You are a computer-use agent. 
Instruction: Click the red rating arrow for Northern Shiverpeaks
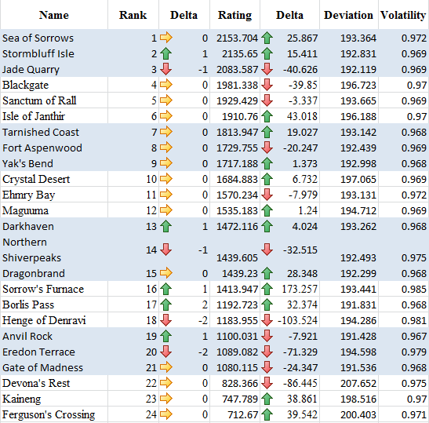[x=267, y=250]
